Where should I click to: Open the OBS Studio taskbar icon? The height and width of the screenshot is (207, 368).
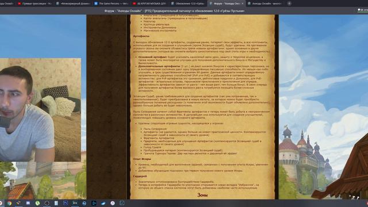47,203
